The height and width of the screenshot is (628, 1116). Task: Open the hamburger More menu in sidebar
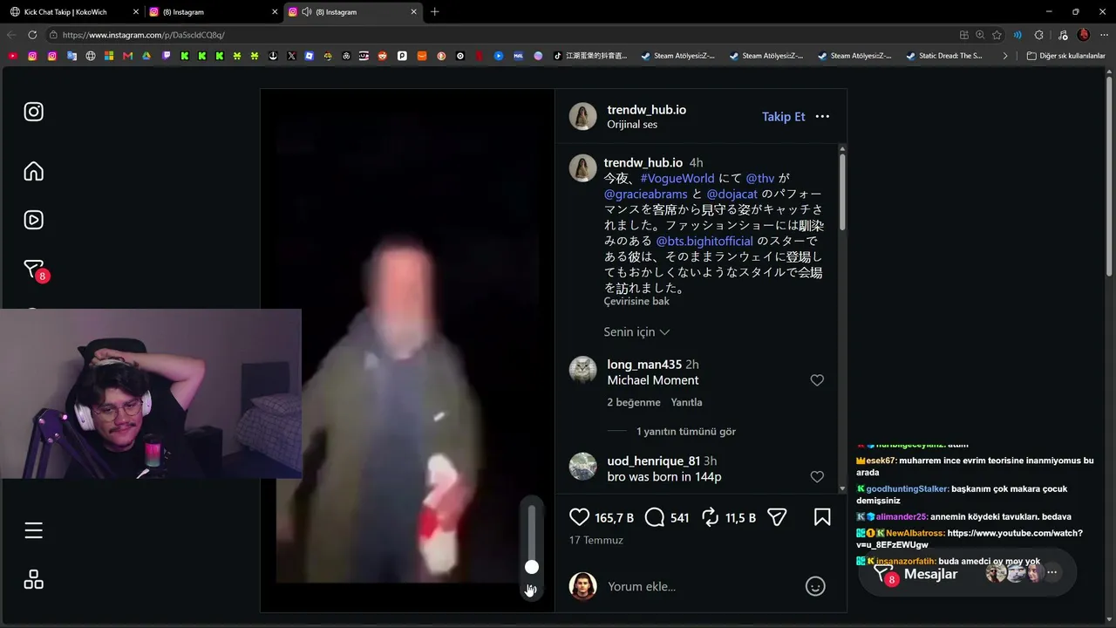point(33,530)
